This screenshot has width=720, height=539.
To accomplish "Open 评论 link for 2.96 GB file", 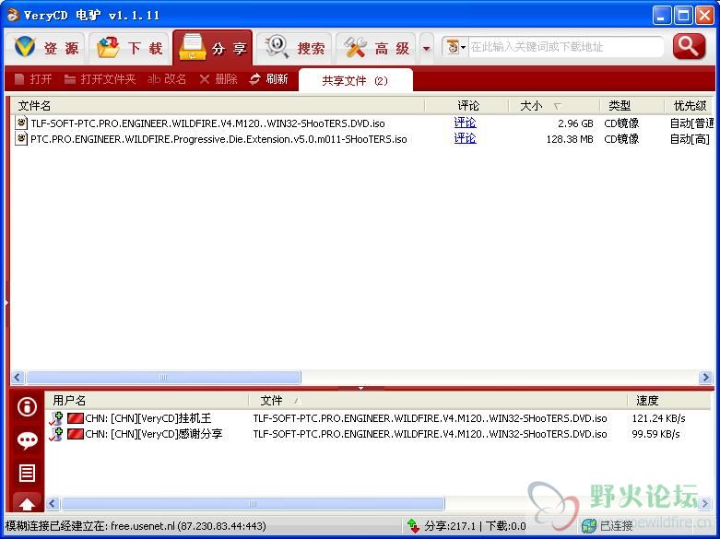I will [x=466, y=123].
